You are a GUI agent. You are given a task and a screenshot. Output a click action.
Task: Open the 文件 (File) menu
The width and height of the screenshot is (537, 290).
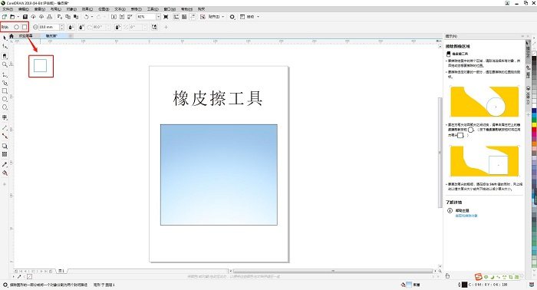(x=8, y=9)
